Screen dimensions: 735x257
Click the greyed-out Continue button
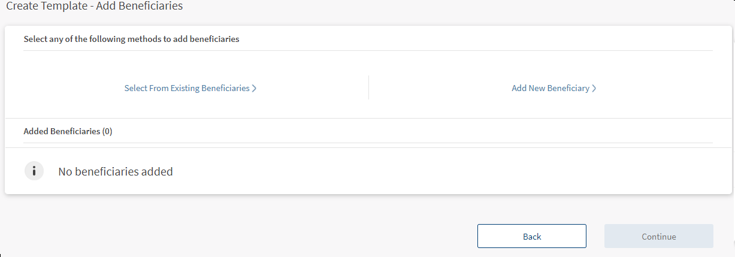pyautogui.click(x=658, y=236)
